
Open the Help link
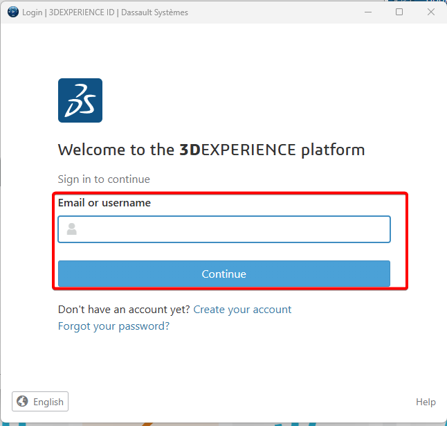pyautogui.click(x=426, y=402)
